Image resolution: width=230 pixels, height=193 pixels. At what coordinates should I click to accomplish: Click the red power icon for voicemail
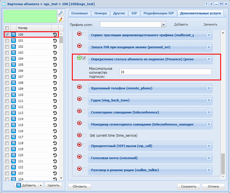[x=79, y=157]
